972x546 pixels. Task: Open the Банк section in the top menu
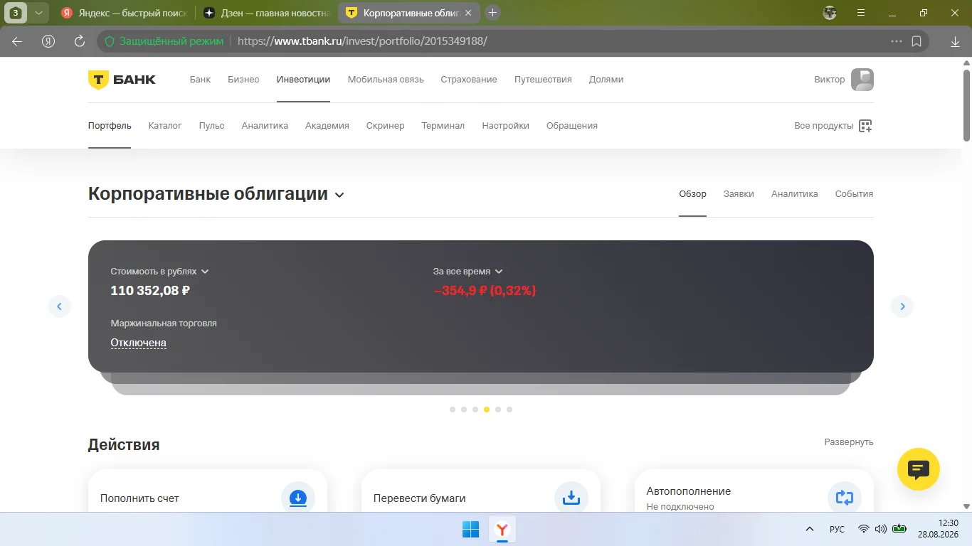pos(200,80)
